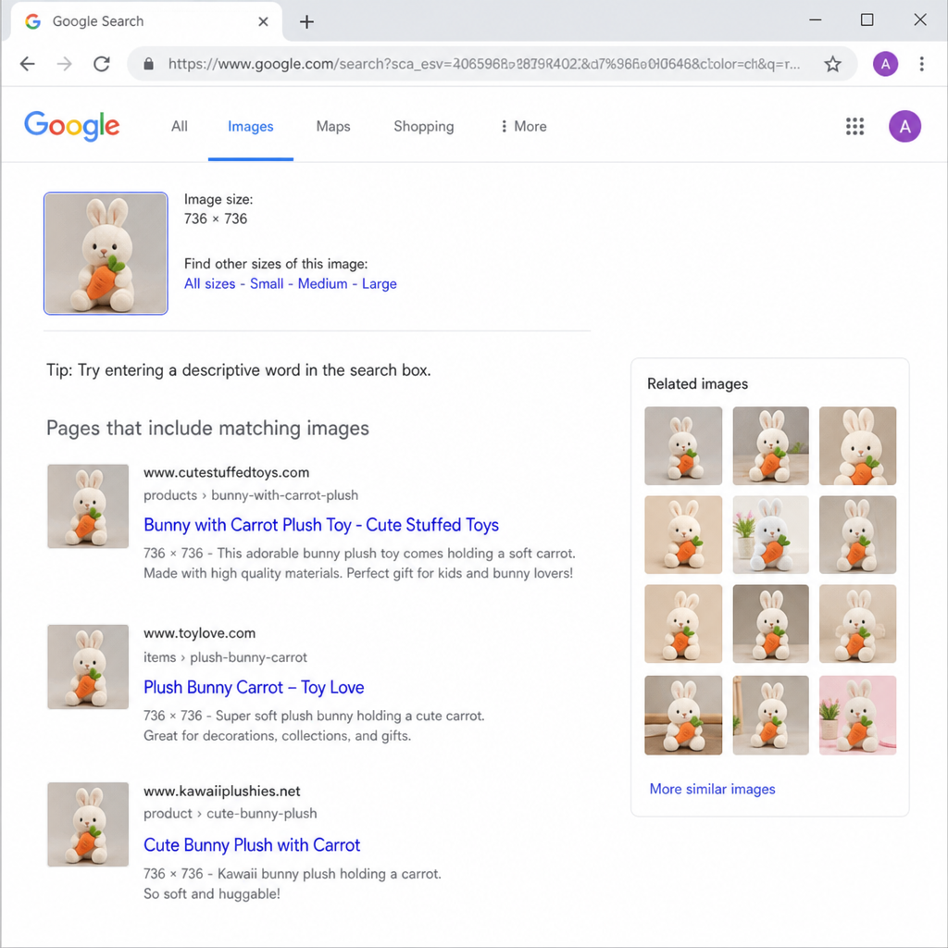948x948 pixels.
Task: Open the Medium size link
Action: (322, 283)
